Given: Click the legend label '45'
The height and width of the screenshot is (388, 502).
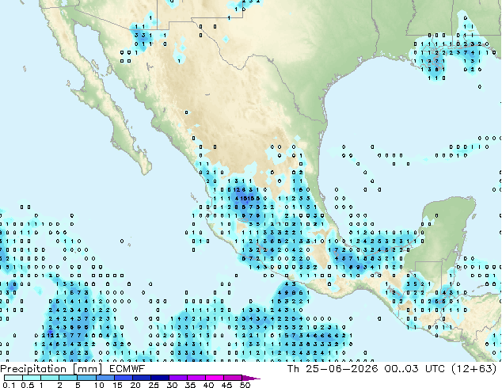Looking at the screenshot, I should 226,385.
